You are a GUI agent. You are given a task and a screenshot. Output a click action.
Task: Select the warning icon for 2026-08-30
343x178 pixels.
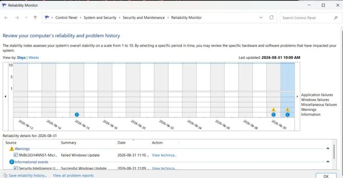pyautogui.click(x=273, y=110)
